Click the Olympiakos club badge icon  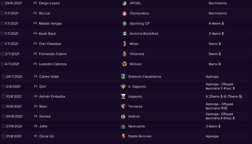[124, 13]
